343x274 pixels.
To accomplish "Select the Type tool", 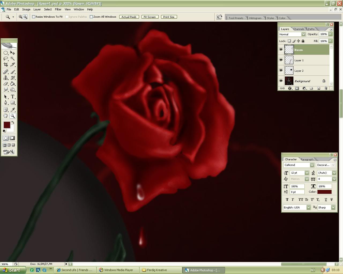I will point(13,97).
